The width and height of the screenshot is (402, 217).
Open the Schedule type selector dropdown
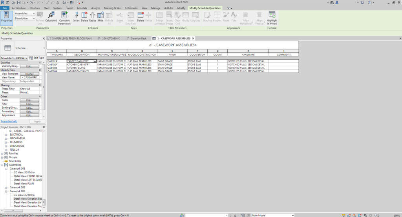pos(44,48)
